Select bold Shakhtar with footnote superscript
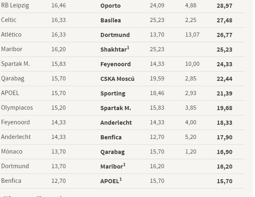Screen dimensions: 255x197 pos(115,49)
